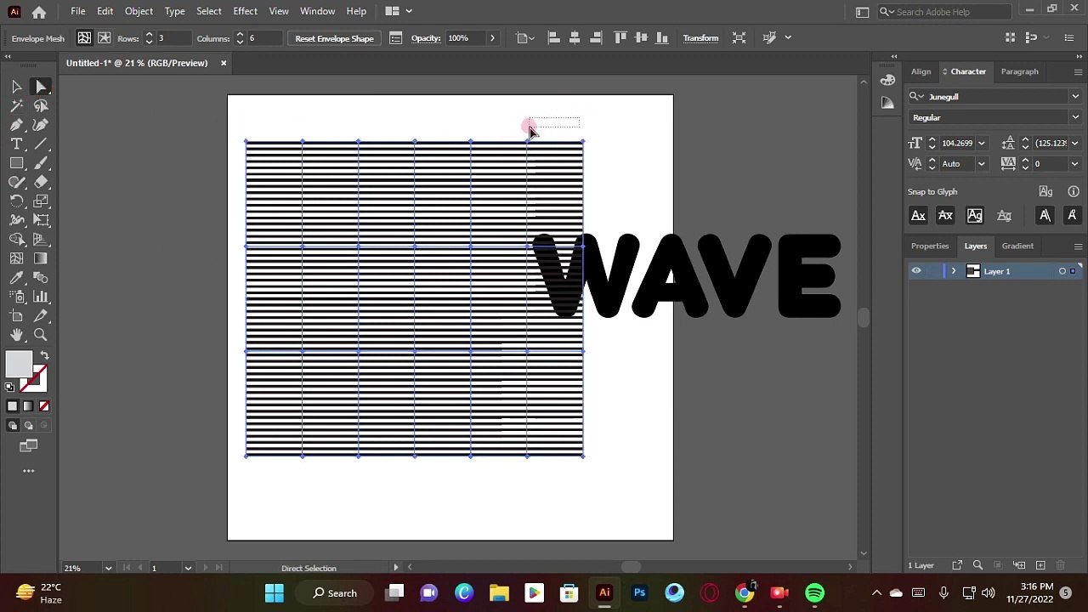The image size is (1088, 612).
Task: Open Spotify from the taskbar
Action: click(x=814, y=593)
